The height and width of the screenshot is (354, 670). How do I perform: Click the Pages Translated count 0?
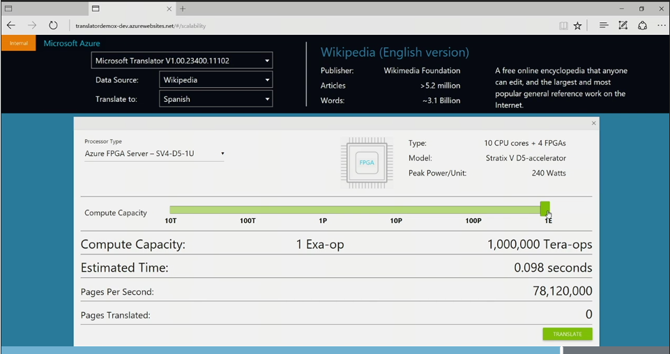589,315
